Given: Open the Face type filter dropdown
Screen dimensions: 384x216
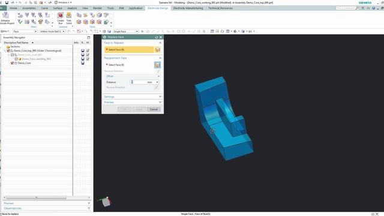Looking at the screenshot, I should (x=25, y=31).
